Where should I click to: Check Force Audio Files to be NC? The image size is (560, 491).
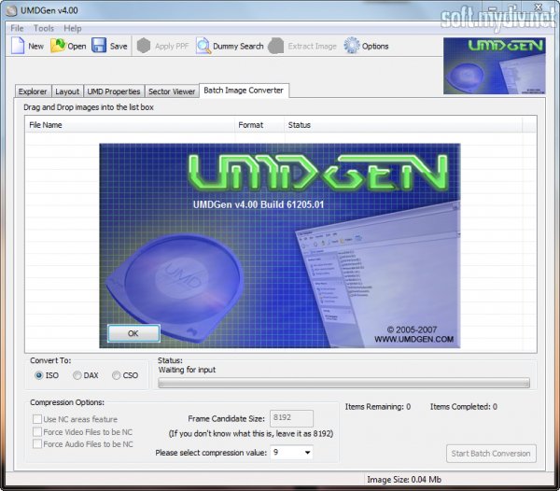[37, 444]
